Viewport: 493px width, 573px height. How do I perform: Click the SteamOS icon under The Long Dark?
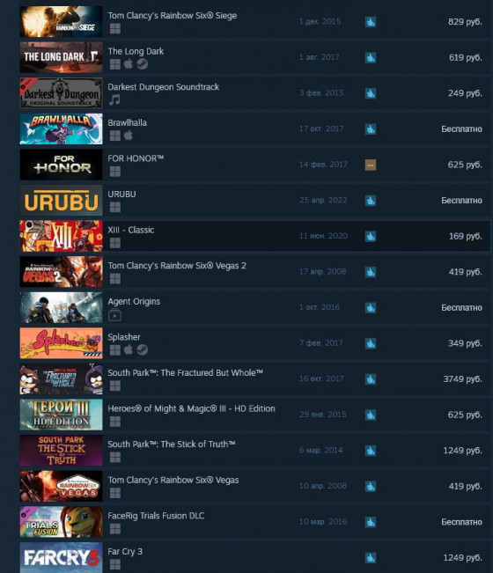tap(142, 64)
